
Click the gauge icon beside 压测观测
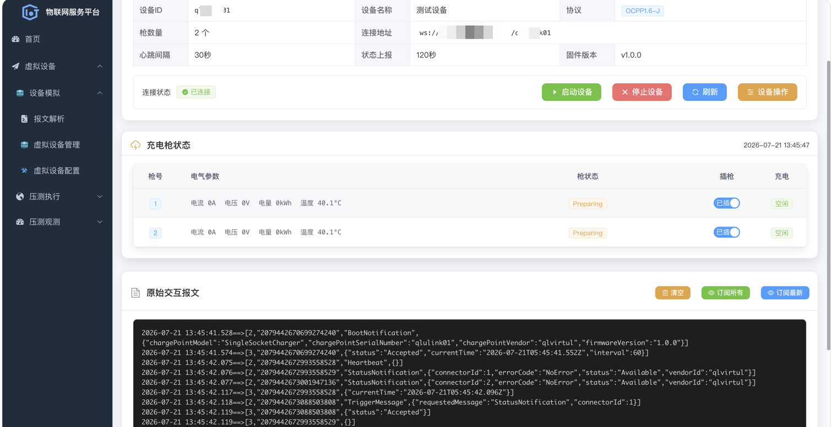[20, 222]
